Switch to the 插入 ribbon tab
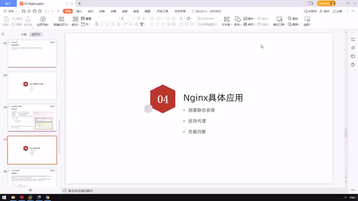The image size is (358, 201). click(79, 11)
